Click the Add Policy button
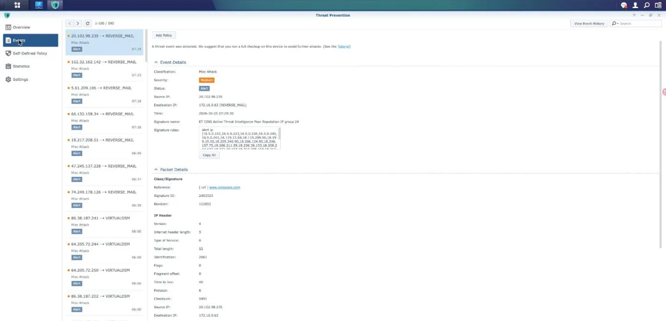The image size is (666, 321). point(164,35)
